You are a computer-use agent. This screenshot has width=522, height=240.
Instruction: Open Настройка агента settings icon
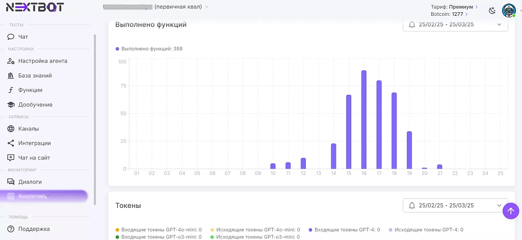11,61
